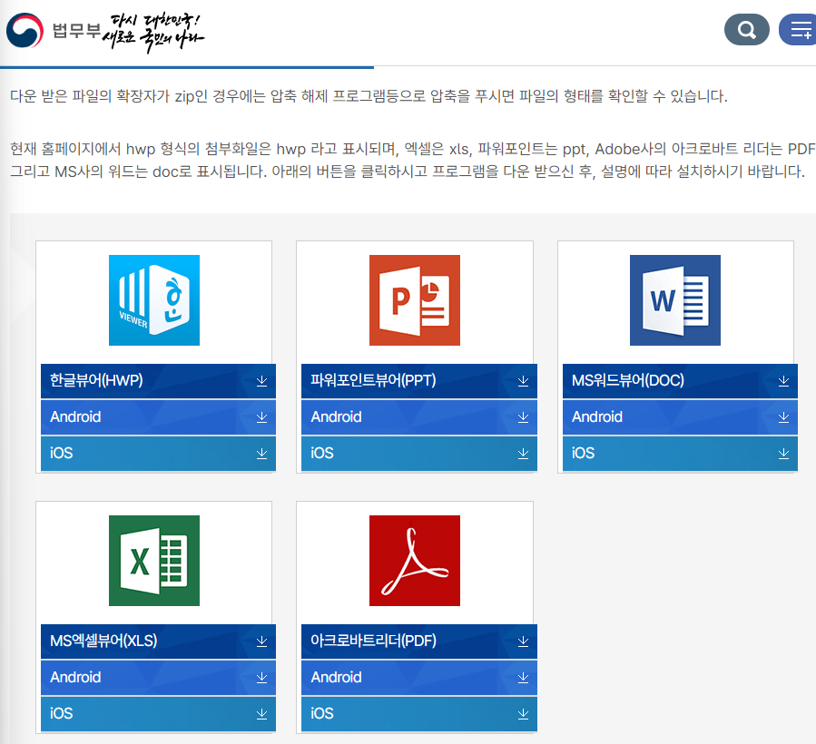
Task: Click download arrow on PDF iOS row
Action: pos(523,714)
